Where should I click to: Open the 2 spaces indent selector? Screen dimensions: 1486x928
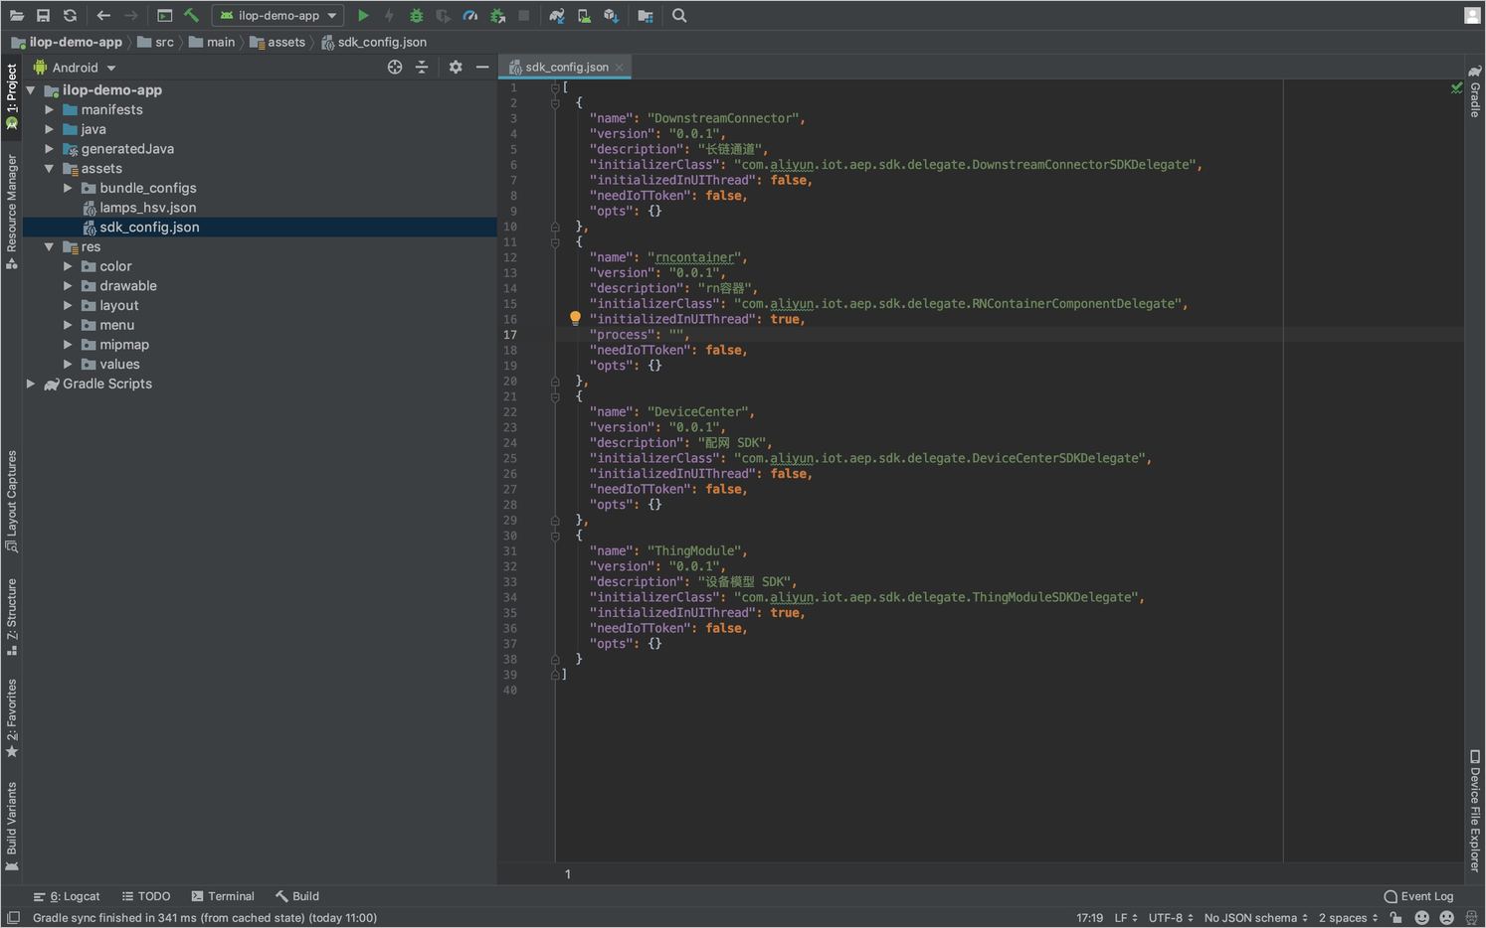click(x=1349, y=918)
